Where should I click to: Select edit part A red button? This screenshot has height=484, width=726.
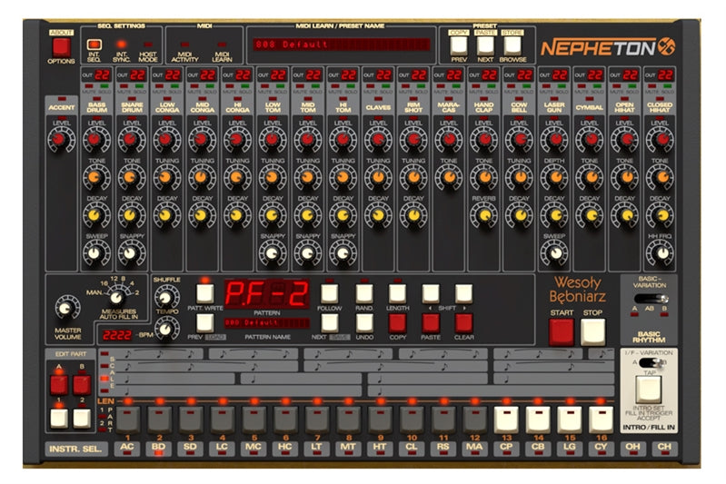(59, 383)
